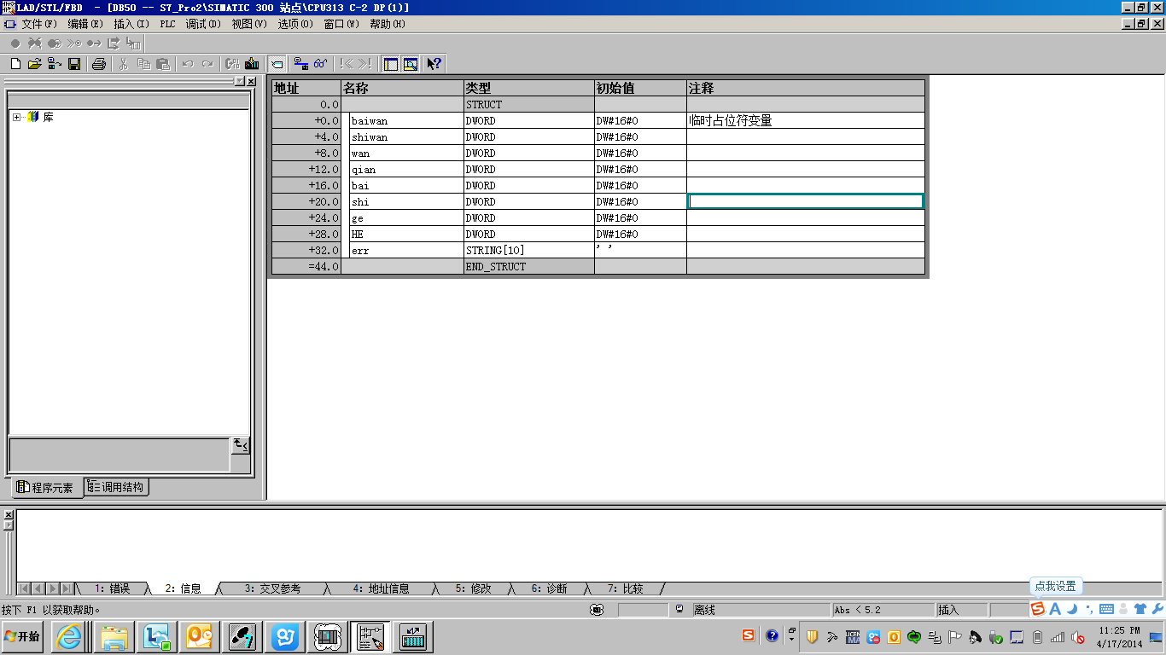Open Internet Explorer from the taskbar

[x=69, y=636]
